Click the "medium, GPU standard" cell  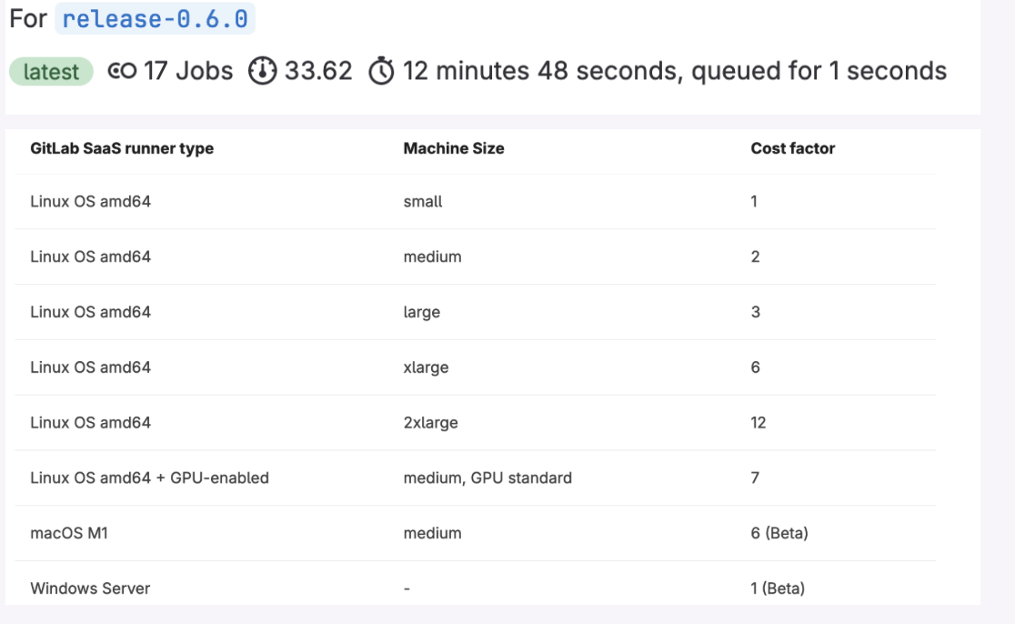tap(487, 478)
